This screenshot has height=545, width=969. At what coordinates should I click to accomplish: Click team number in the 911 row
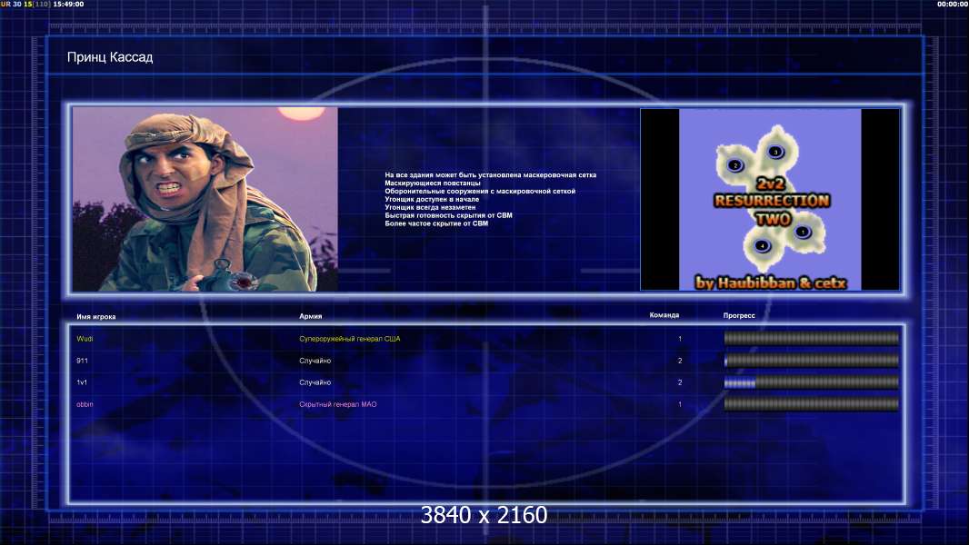(680, 361)
